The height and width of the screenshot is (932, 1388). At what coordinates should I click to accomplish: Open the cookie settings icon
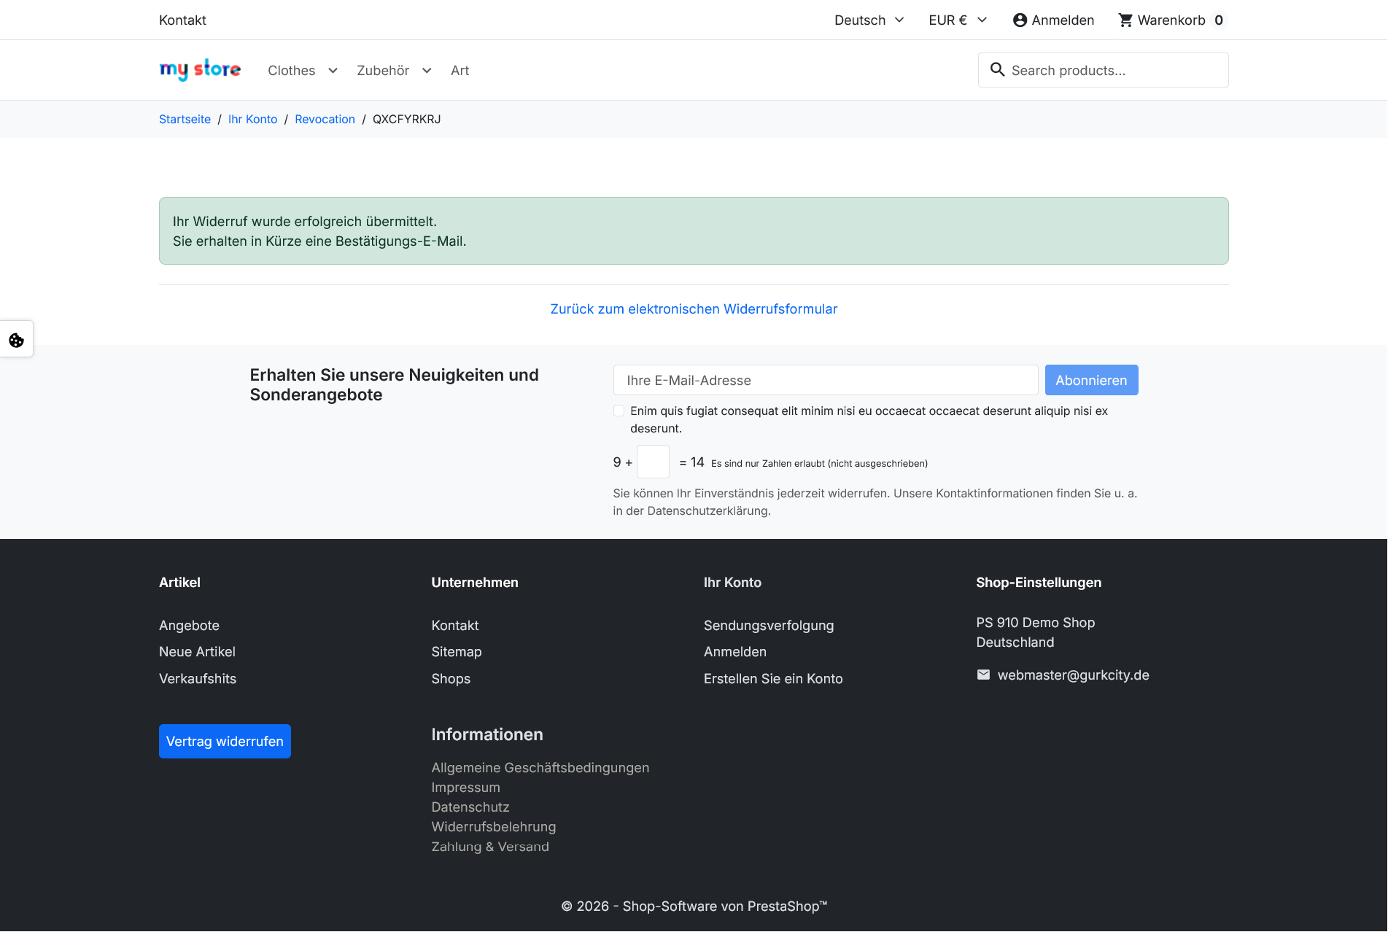click(16, 340)
